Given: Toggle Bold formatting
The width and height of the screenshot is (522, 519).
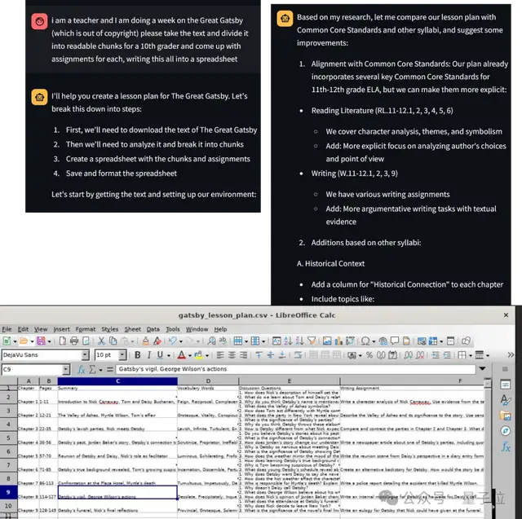Looking at the screenshot, I should tap(138, 355).
